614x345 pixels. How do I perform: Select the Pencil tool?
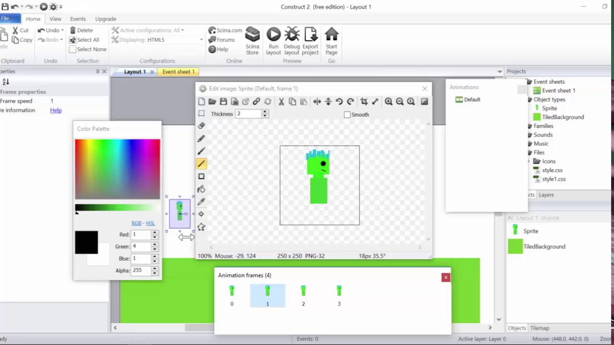201,138
